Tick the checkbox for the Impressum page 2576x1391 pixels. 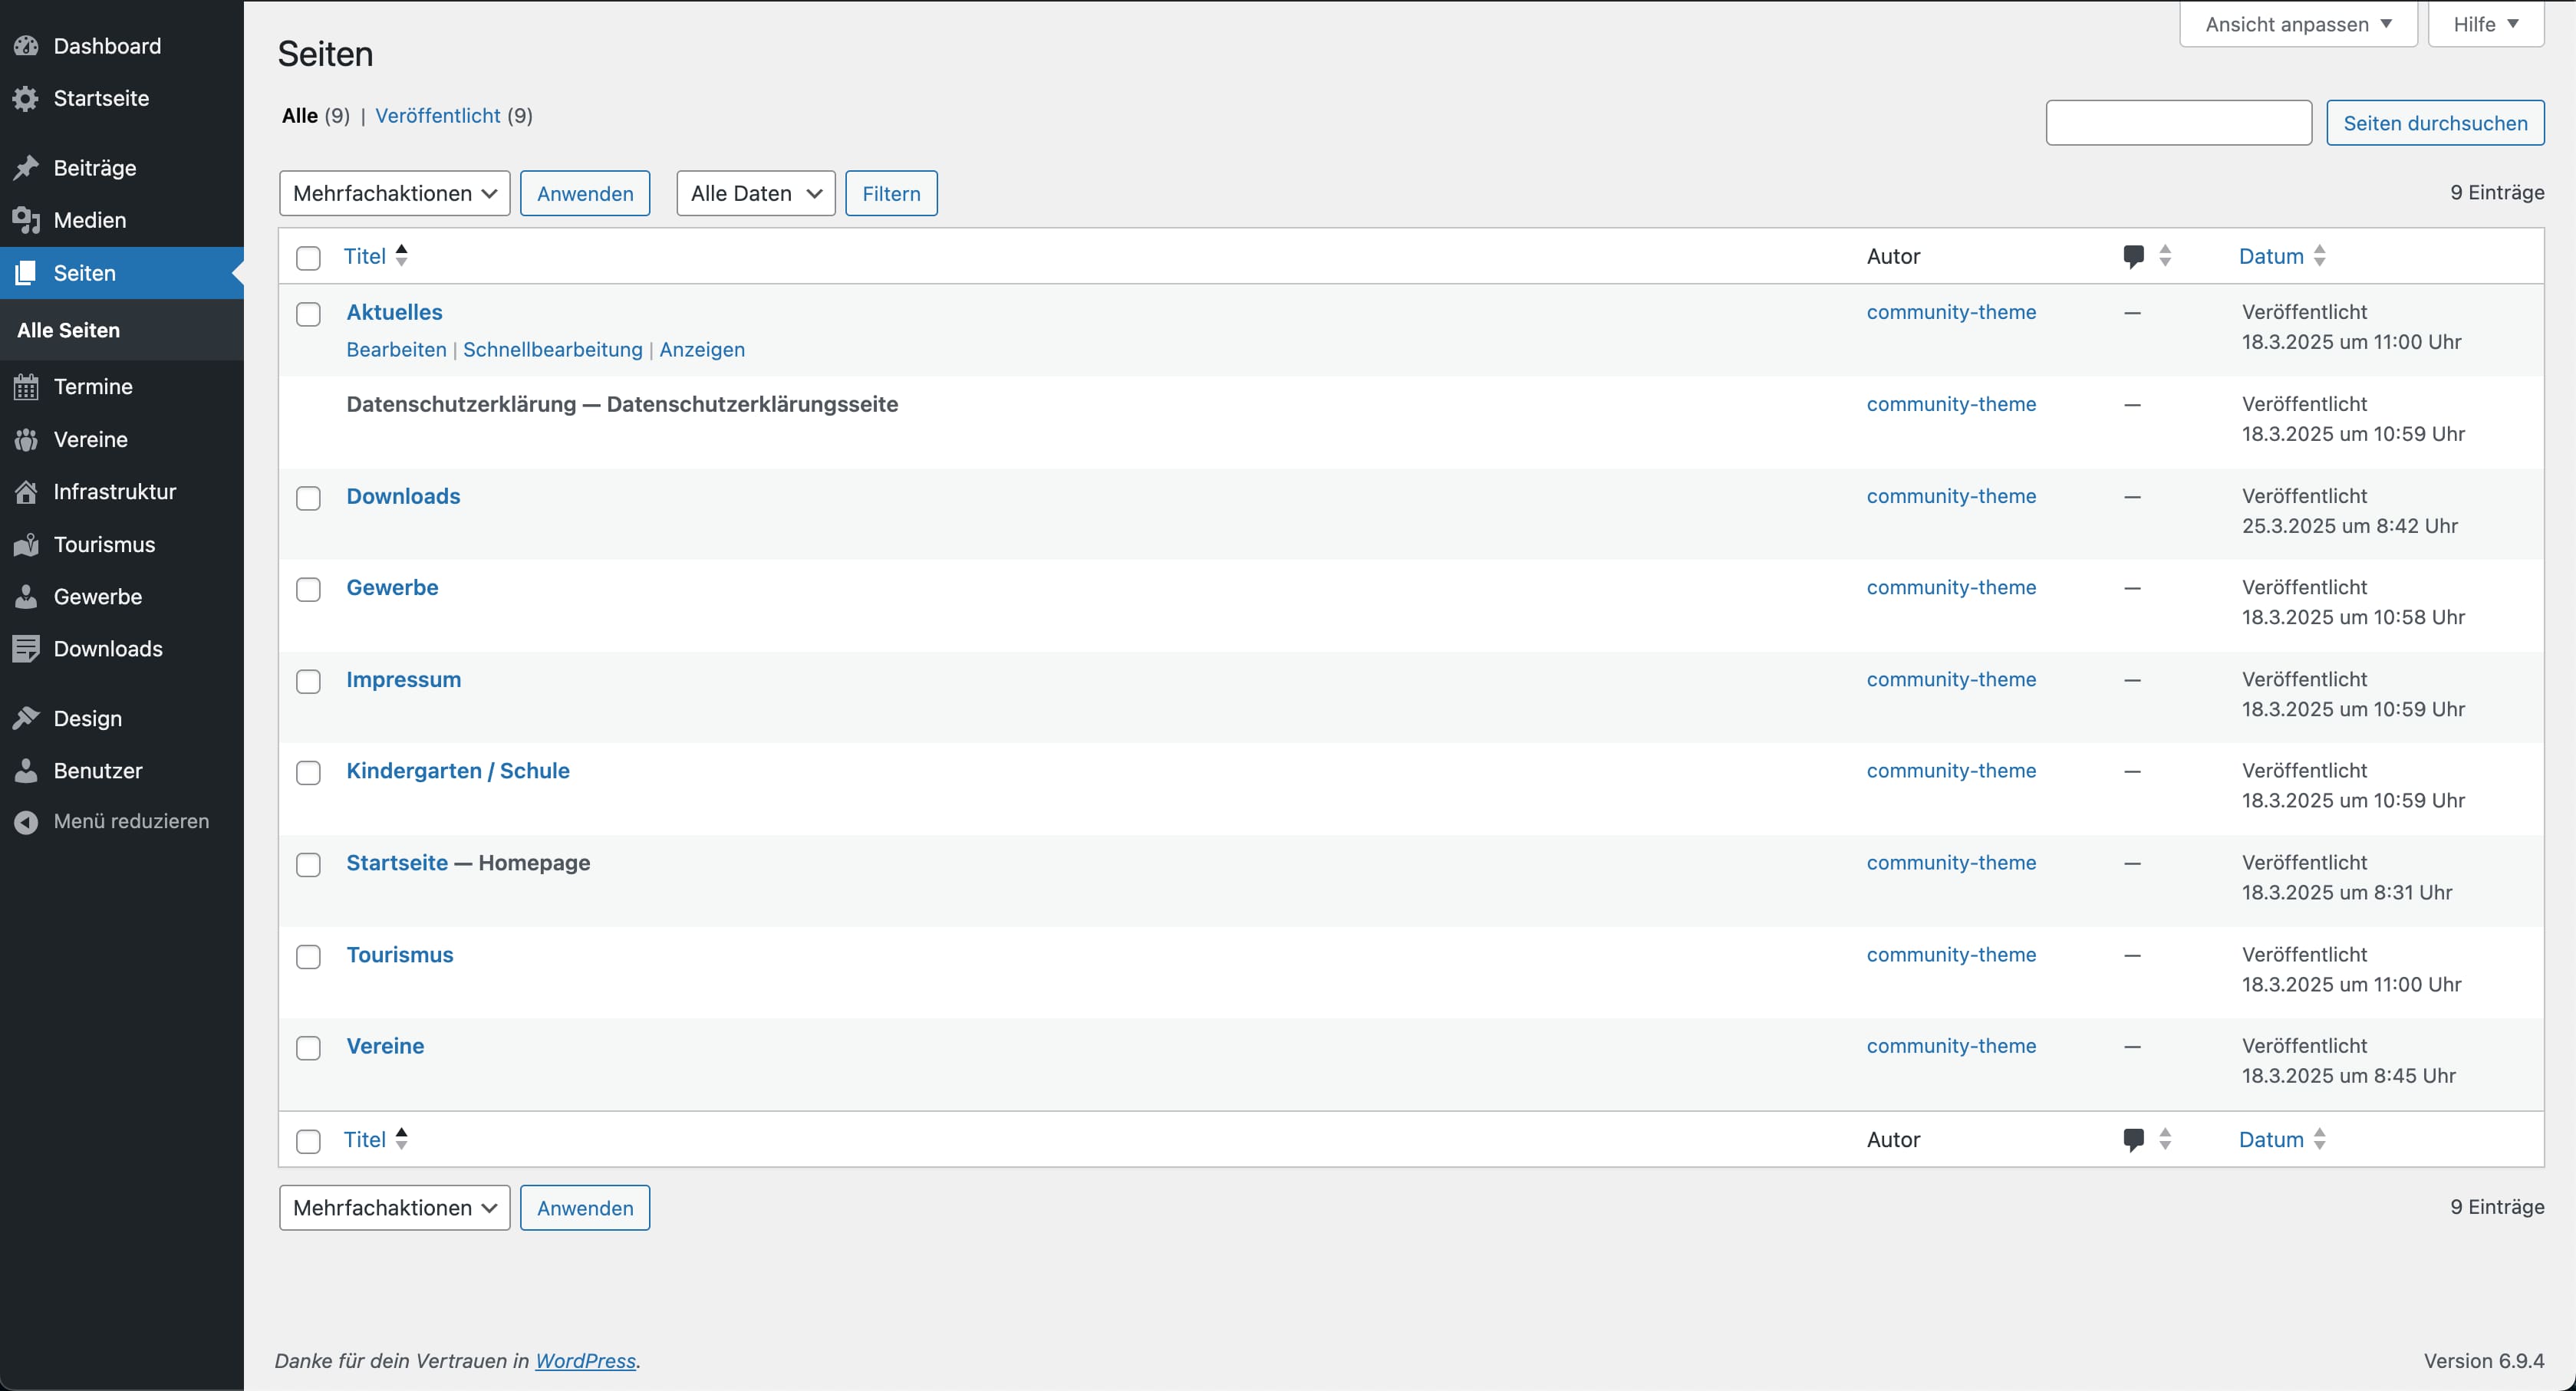(308, 682)
